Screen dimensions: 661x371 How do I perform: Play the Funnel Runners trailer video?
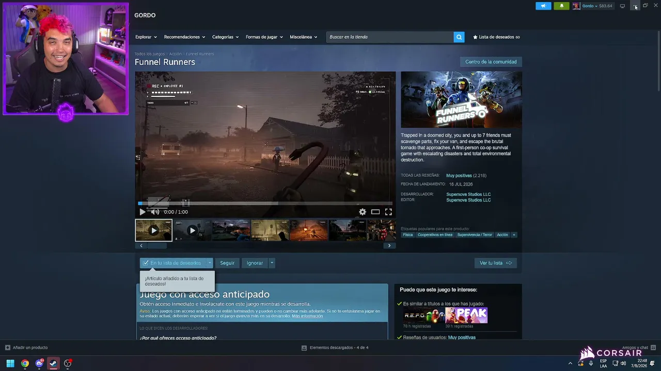143,212
